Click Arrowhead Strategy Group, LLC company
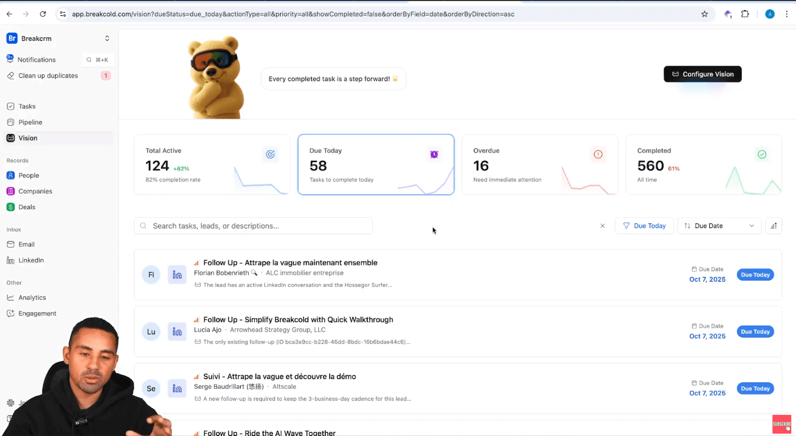 click(x=278, y=330)
